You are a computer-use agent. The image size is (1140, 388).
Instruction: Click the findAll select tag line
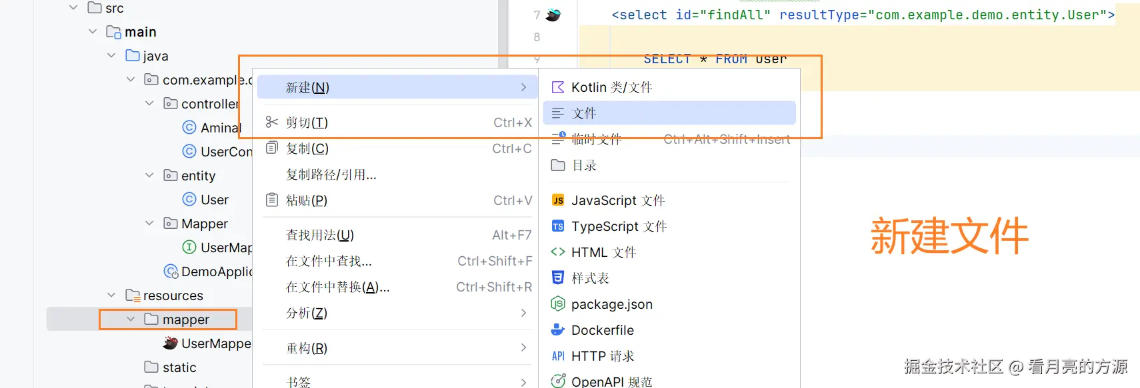(x=863, y=15)
